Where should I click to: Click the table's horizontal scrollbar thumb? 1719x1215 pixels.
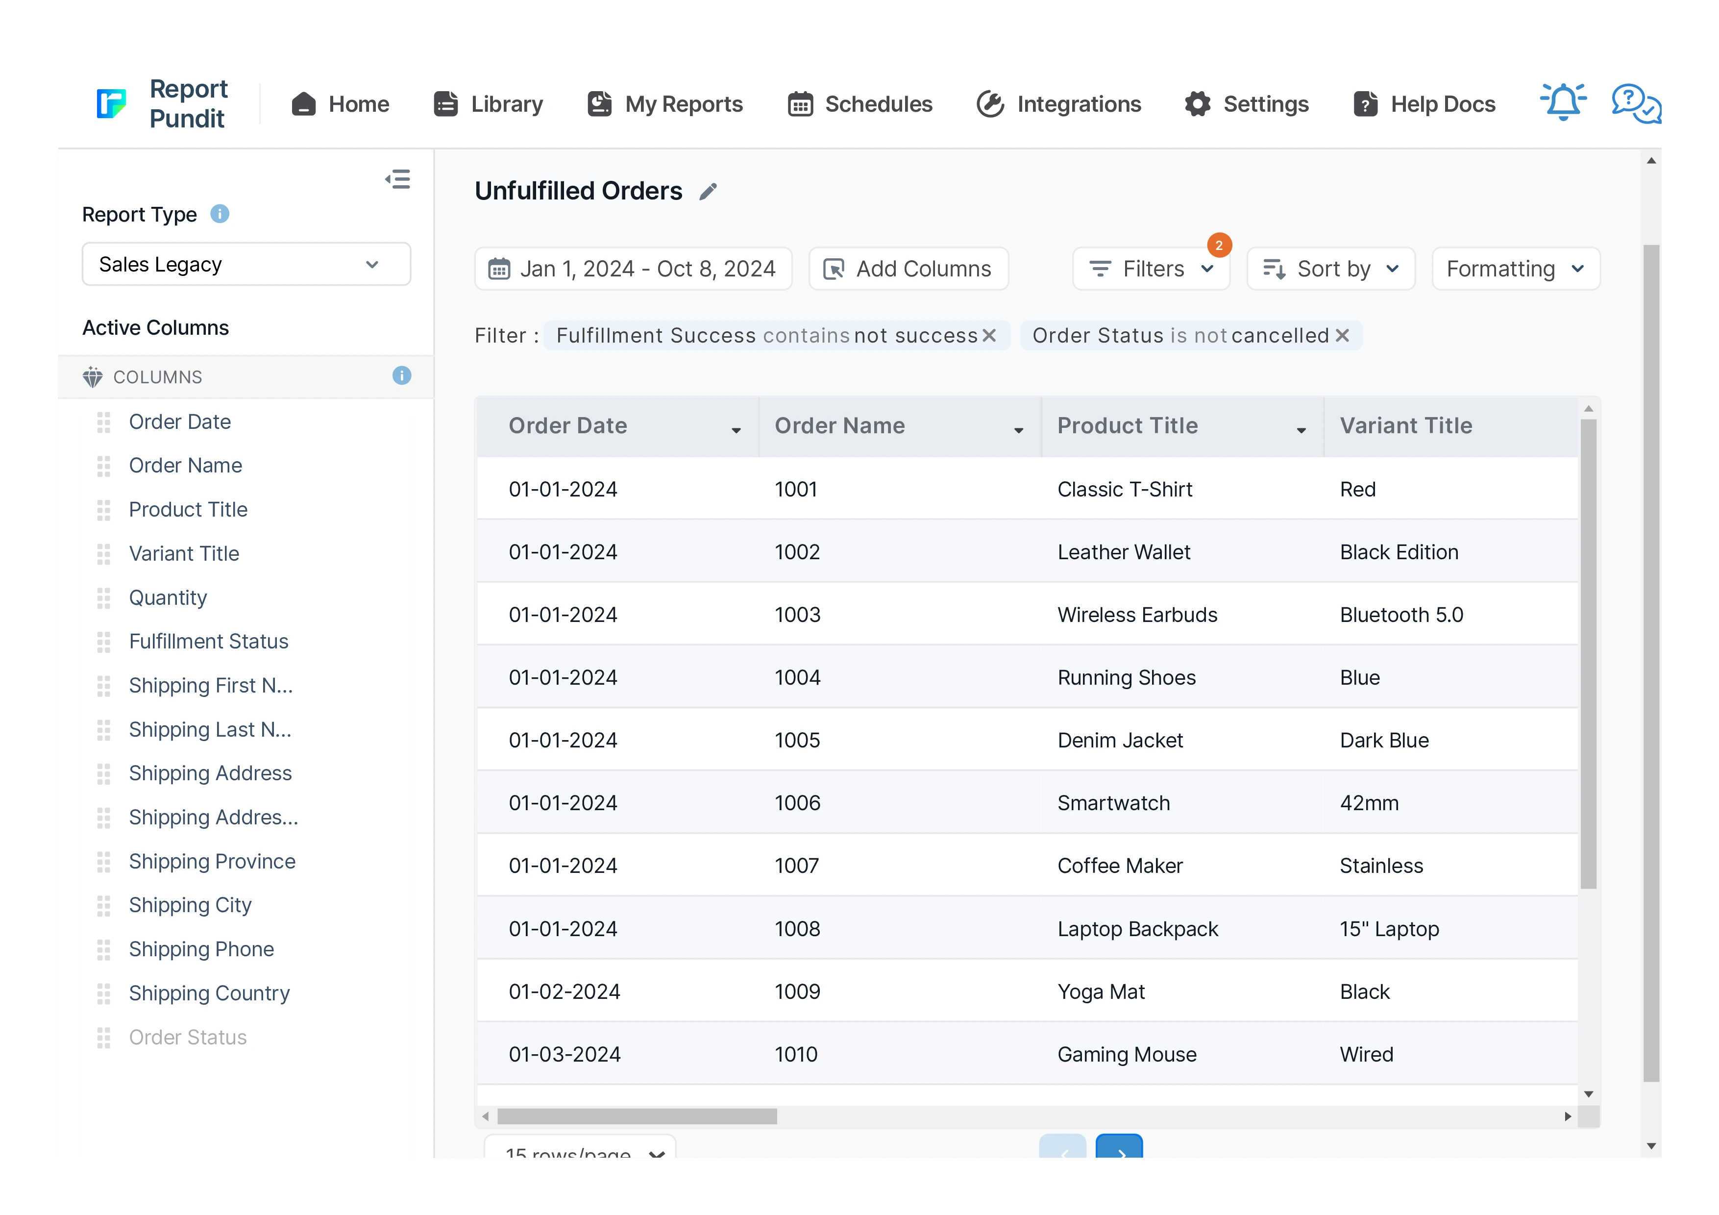pos(637,1116)
